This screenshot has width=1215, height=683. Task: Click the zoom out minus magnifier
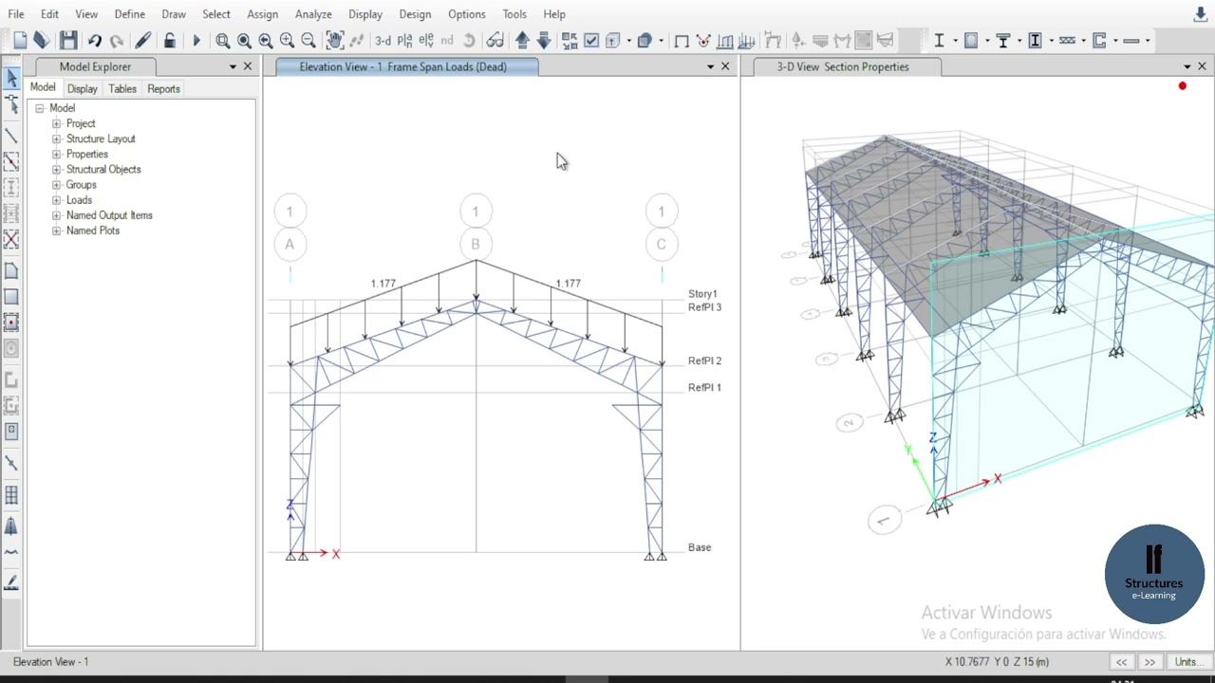308,40
